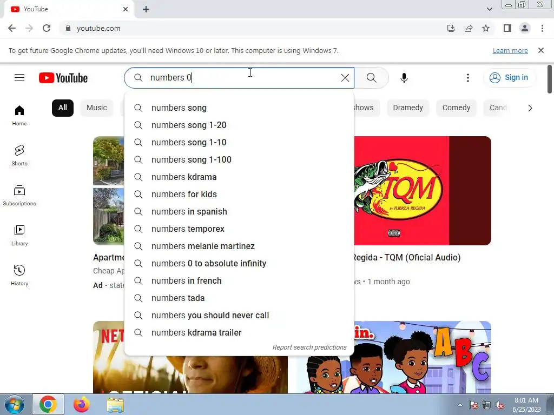Select the Music filter chip
Screen dimensions: 554x415
(96, 108)
